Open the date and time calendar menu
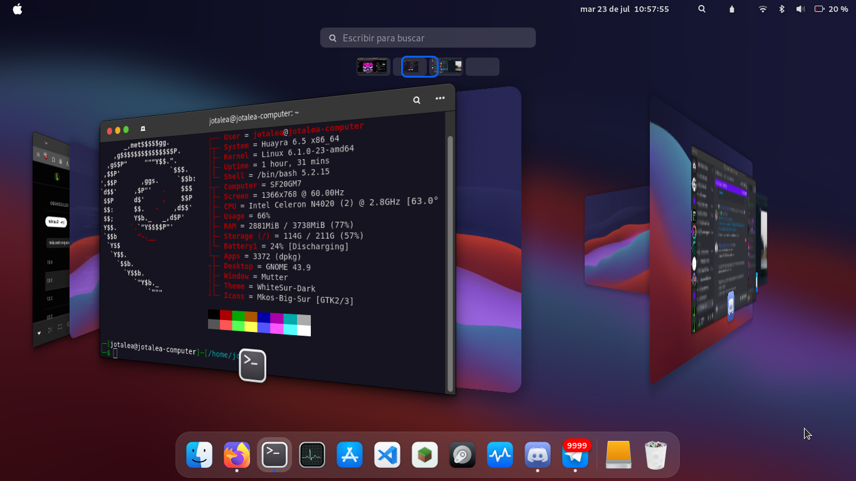 [624, 9]
